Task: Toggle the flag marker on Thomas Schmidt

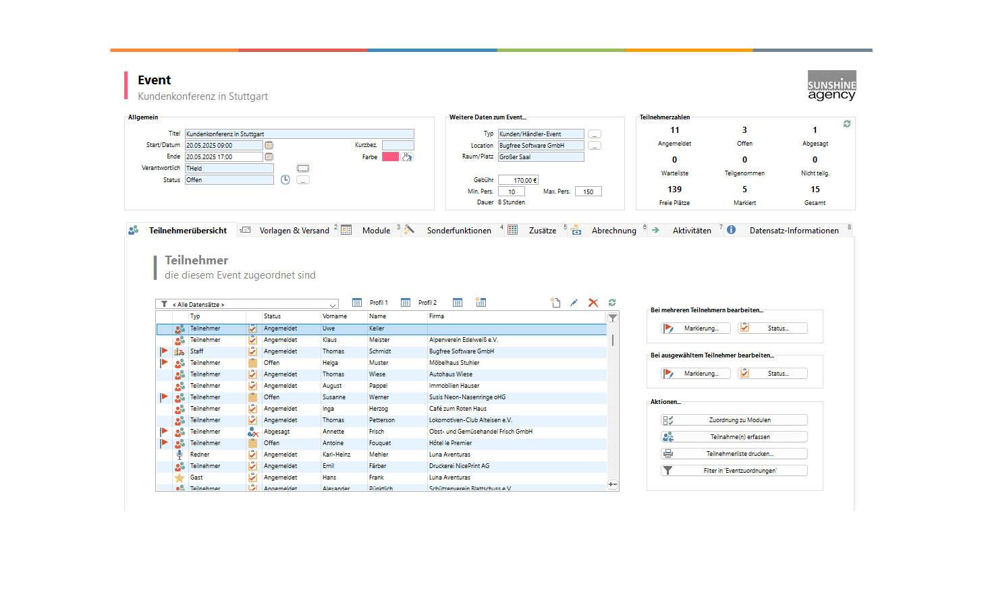Action: [164, 351]
